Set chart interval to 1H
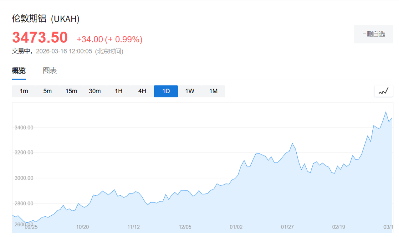Image resolution: width=399 pixels, height=237 pixels. click(119, 91)
